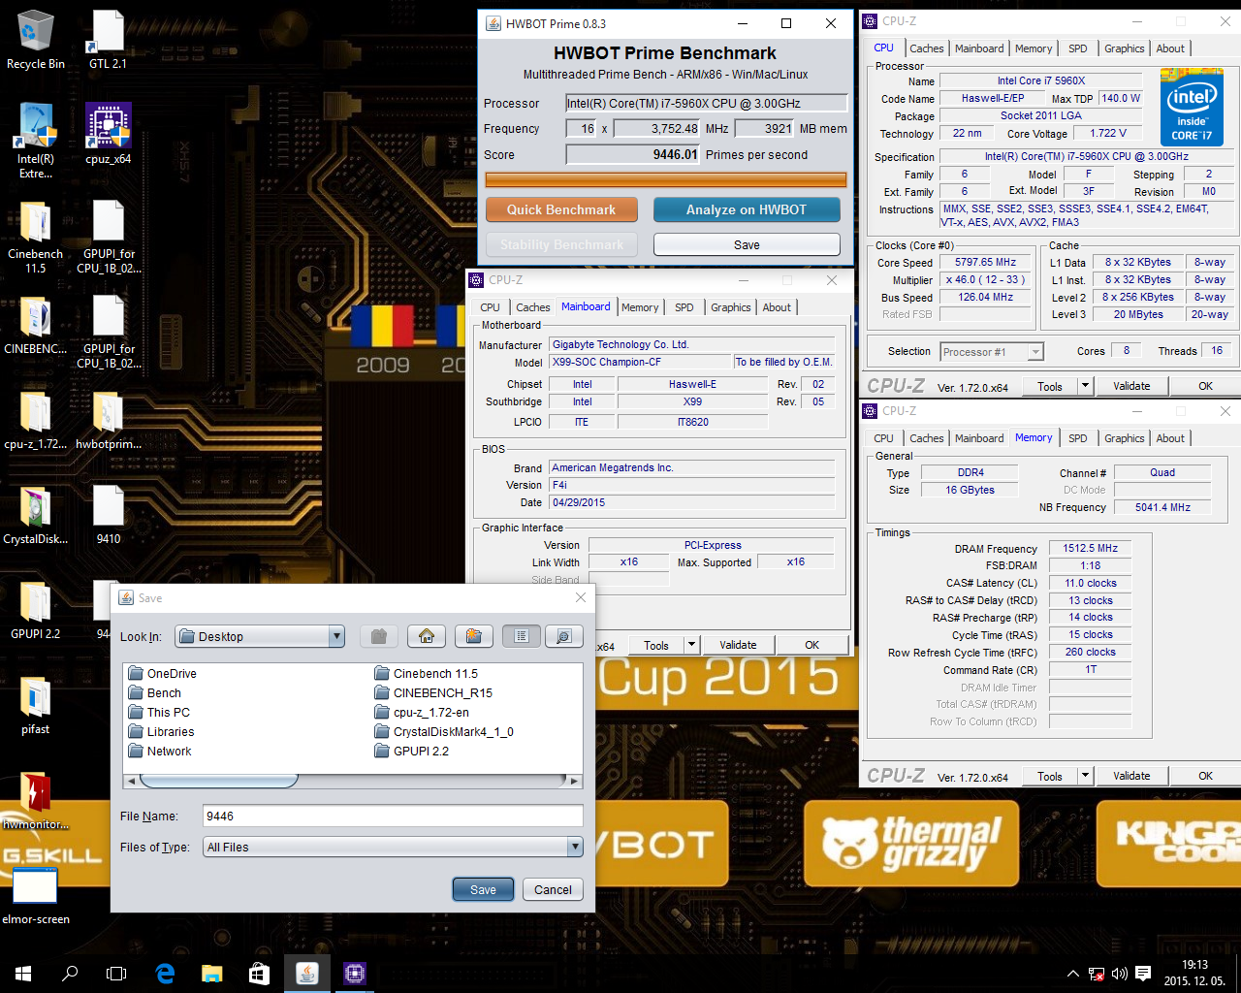Click Analyze on HWBOT button
Screen dimensions: 1241x993
(747, 209)
